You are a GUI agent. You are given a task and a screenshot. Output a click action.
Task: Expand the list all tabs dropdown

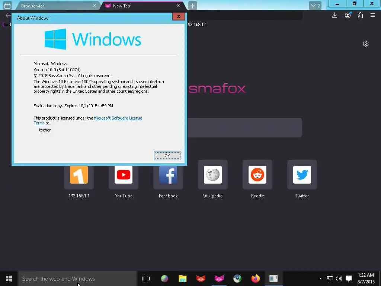315,6
